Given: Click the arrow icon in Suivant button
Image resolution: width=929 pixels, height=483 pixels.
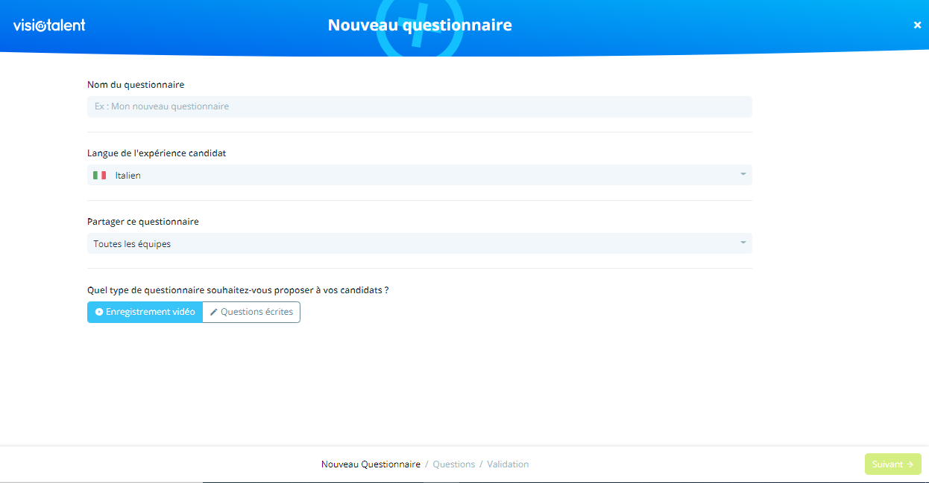Looking at the screenshot, I should coord(910,464).
